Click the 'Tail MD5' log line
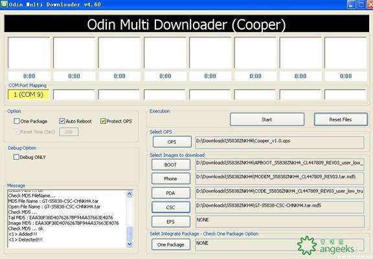 pos(60,218)
